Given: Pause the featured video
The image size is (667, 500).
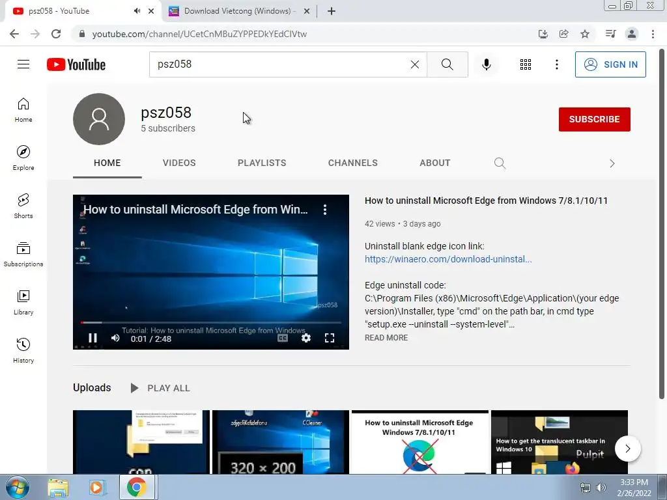Looking at the screenshot, I should point(92,338).
